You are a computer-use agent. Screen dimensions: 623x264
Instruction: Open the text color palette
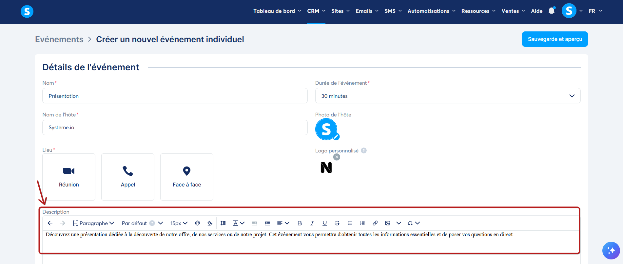[x=197, y=223]
